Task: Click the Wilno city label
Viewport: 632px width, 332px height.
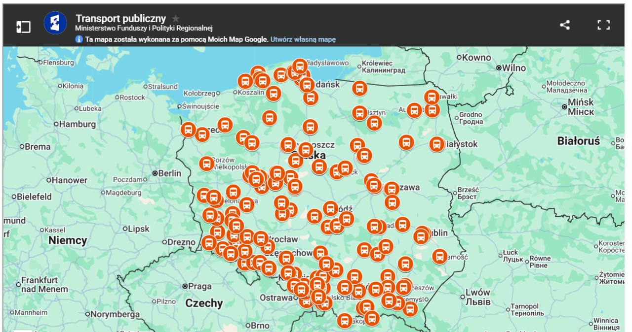Action: (x=513, y=68)
